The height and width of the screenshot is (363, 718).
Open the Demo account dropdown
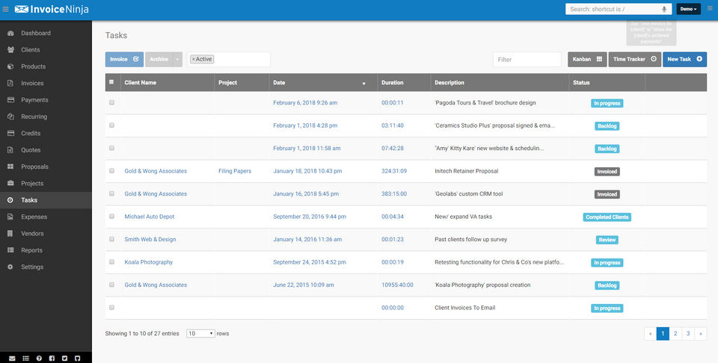[x=688, y=9]
